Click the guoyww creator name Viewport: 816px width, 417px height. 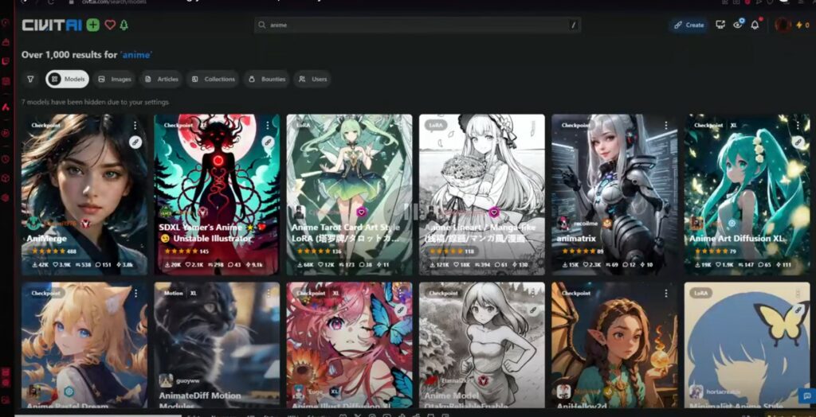pyautogui.click(x=187, y=380)
